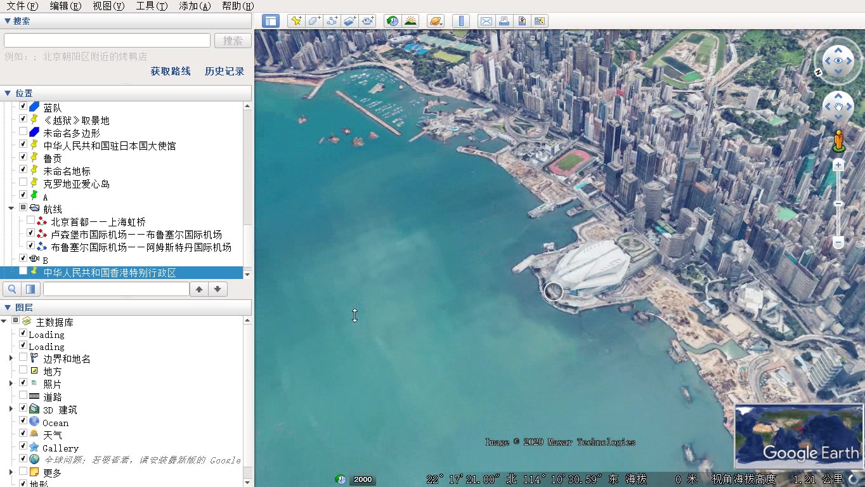Image resolution: width=865 pixels, height=487 pixels.
Task: Click 获取路线 link
Action: (x=171, y=71)
